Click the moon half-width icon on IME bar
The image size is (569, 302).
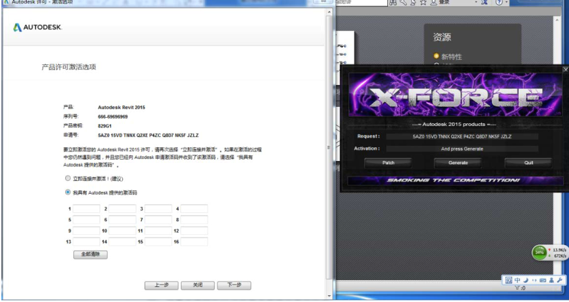tap(525, 280)
